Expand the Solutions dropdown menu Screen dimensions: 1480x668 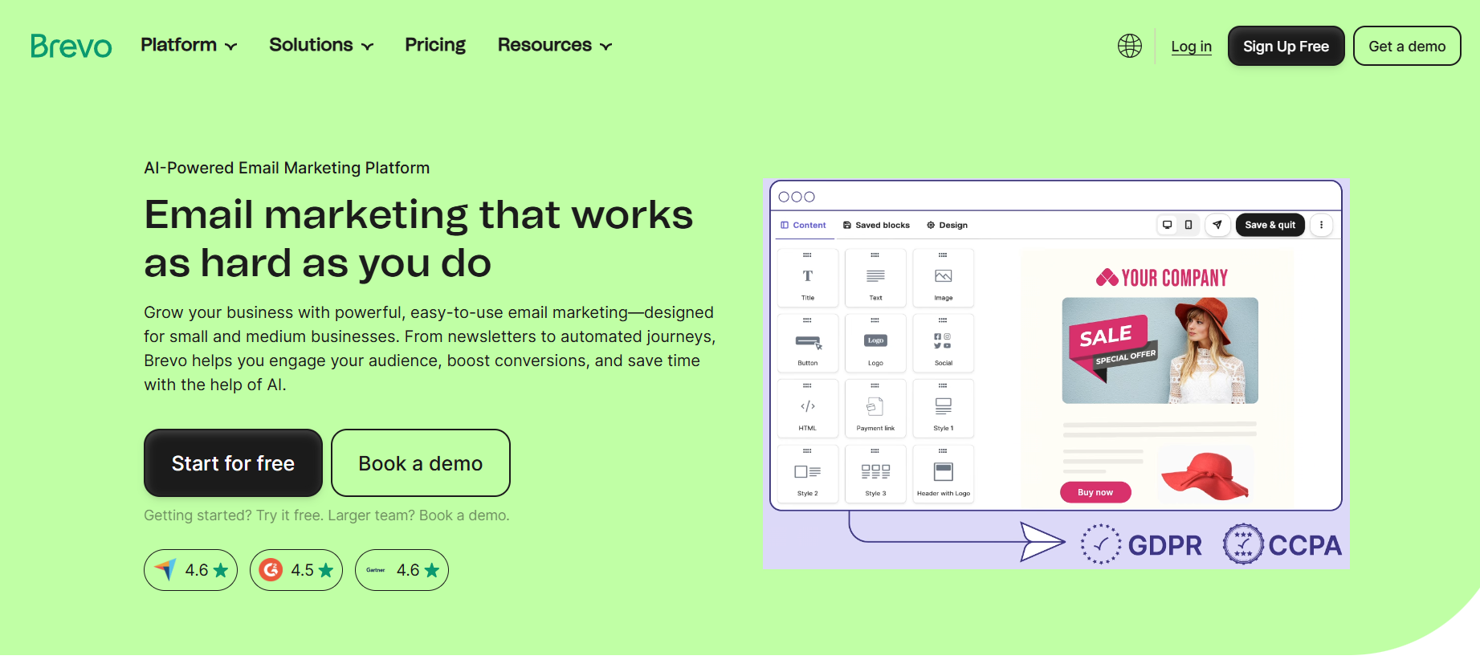(321, 45)
